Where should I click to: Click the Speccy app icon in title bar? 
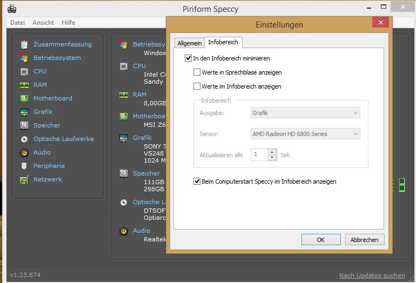click(x=12, y=9)
